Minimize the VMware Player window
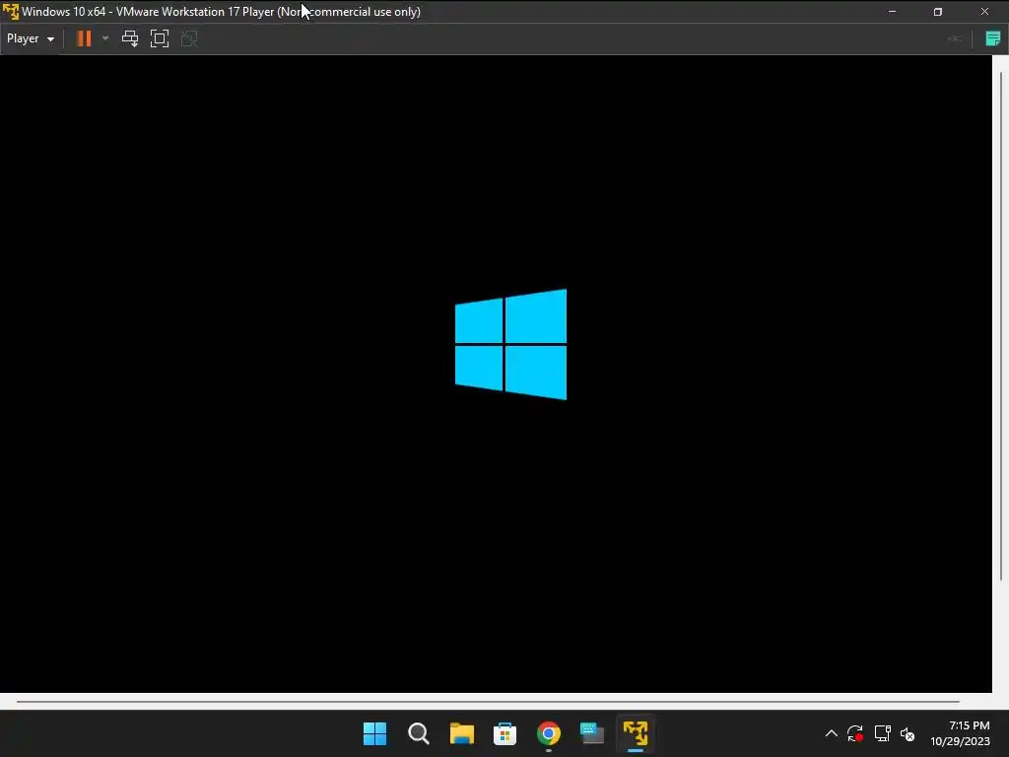The width and height of the screenshot is (1009, 757). click(892, 12)
